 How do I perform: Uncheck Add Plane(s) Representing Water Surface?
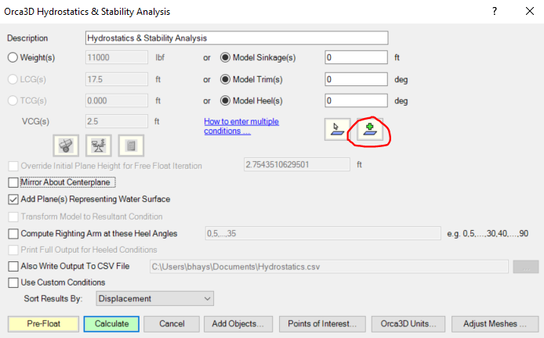coord(13,200)
